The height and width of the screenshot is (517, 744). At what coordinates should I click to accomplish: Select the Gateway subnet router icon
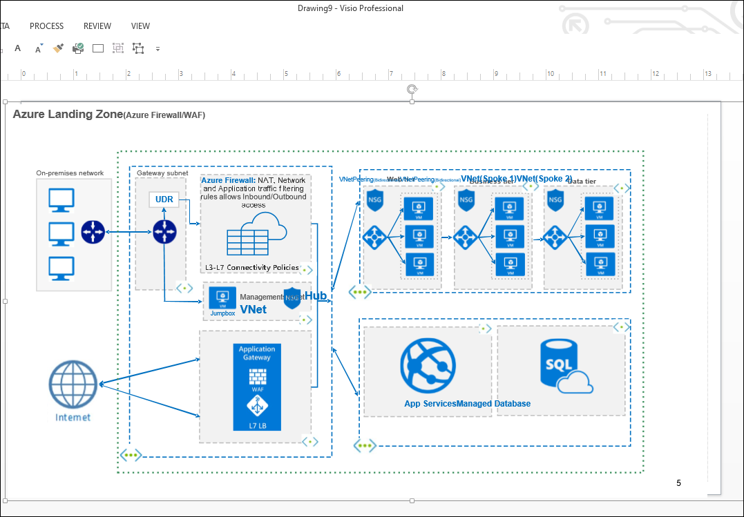pyautogui.click(x=164, y=232)
